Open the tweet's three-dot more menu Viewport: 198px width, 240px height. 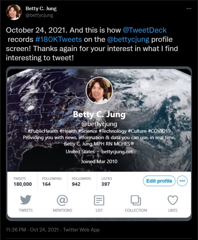(x=188, y=9)
